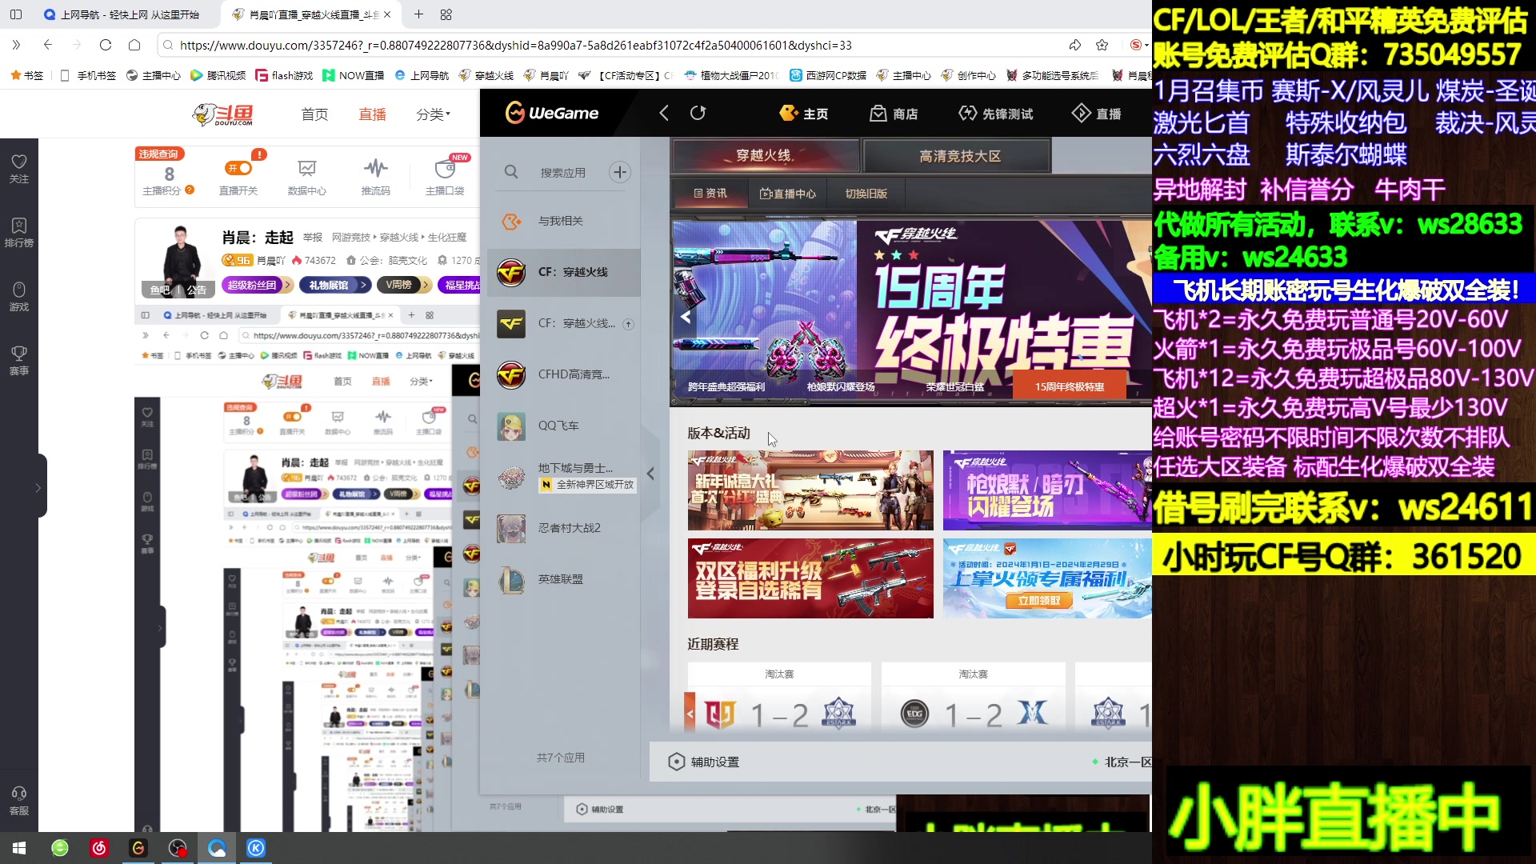Expand the Douyu left sidebar panel
This screenshot has width=1536, height=864.
click(38, 487)
